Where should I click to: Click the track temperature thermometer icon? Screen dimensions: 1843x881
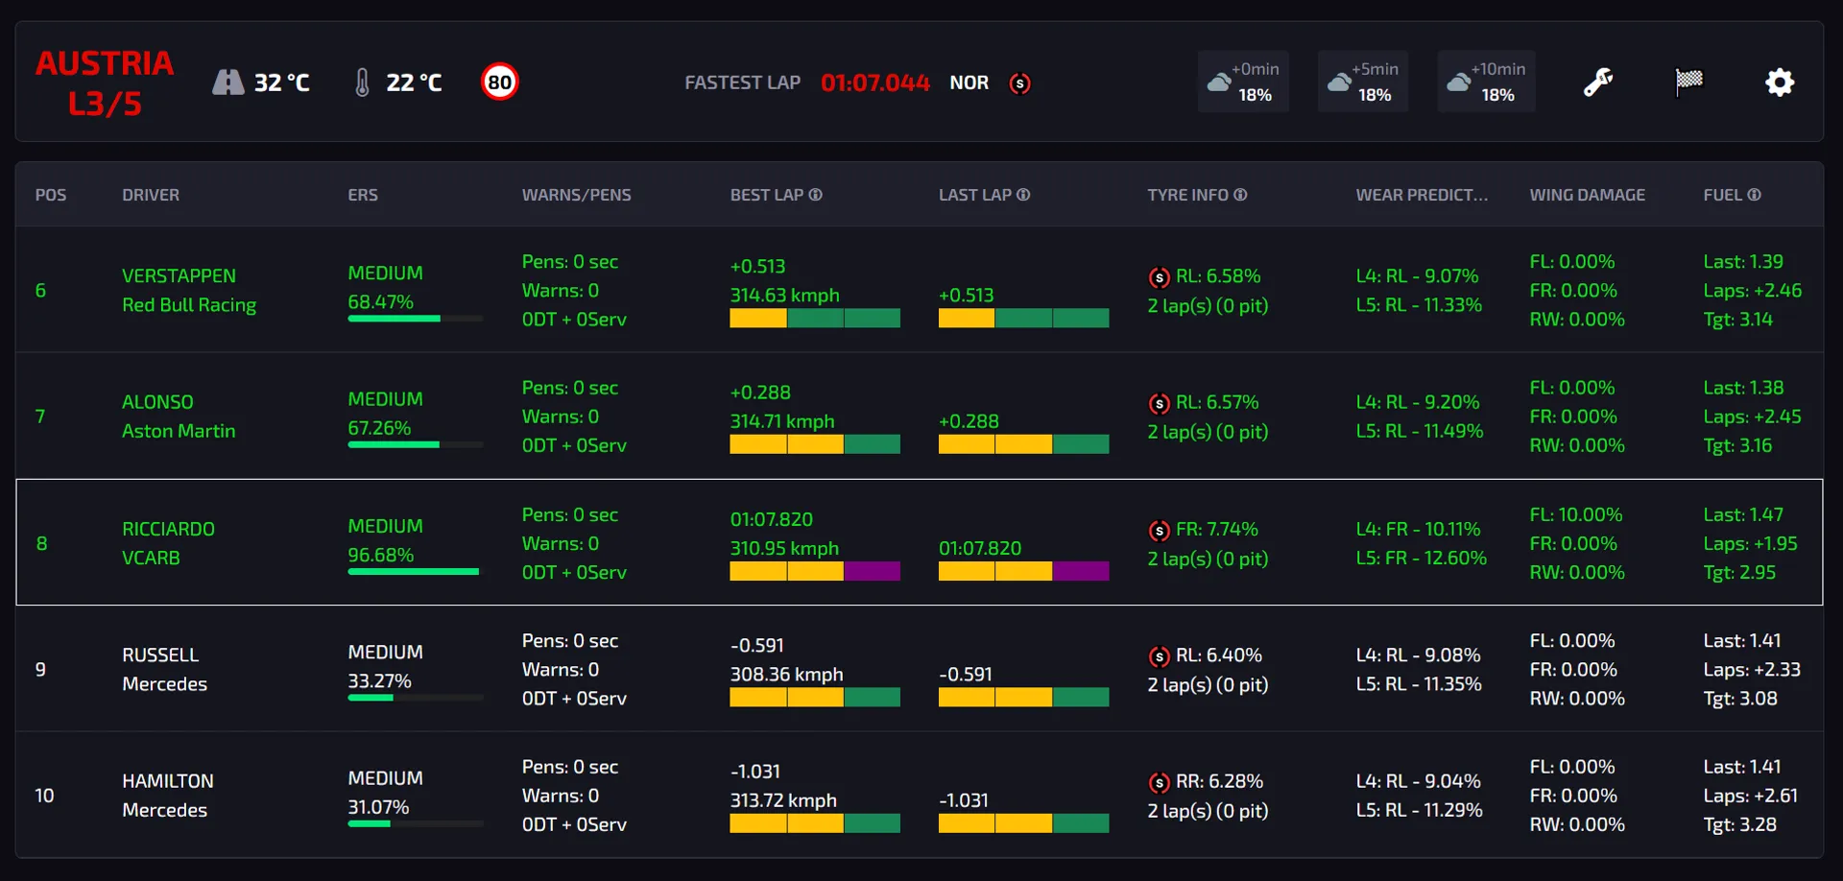tap(362, 82)
